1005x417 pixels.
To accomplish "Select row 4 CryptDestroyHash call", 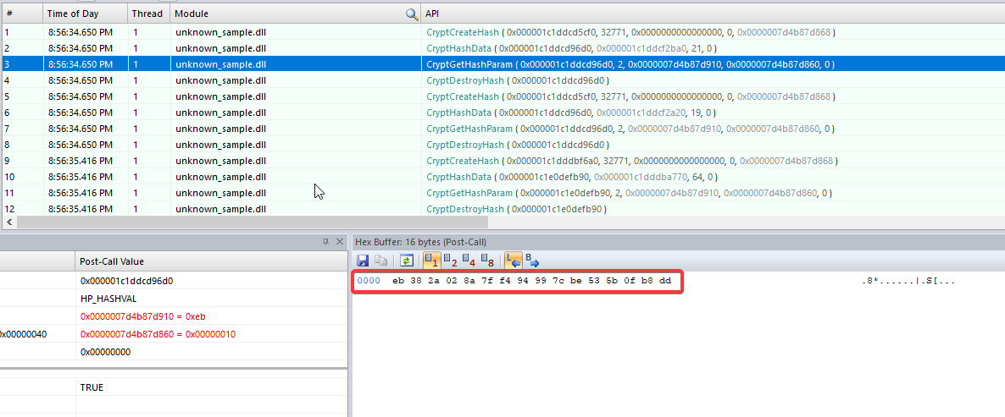I will [502, 80].
